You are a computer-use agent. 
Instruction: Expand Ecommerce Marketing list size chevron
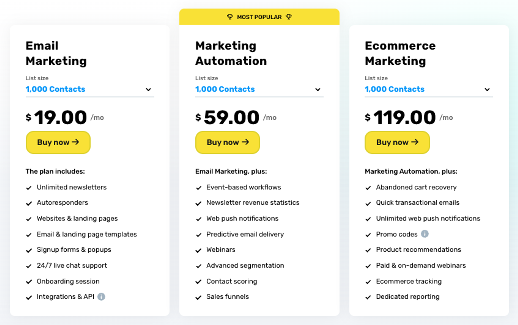pyautogui.click(x=487, y=89)
